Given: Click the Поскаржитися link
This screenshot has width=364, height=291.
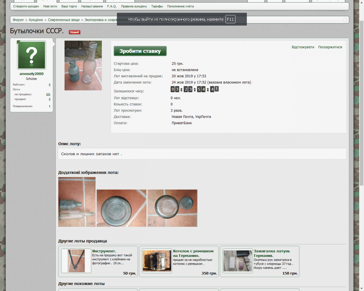Looking at the screenshot, I should (330, 47).
